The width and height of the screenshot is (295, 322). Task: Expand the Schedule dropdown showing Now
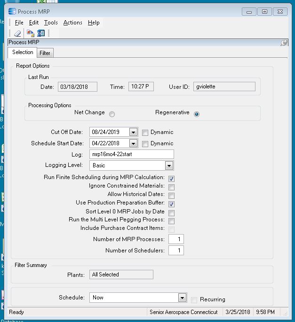click(x=182, y=298)
